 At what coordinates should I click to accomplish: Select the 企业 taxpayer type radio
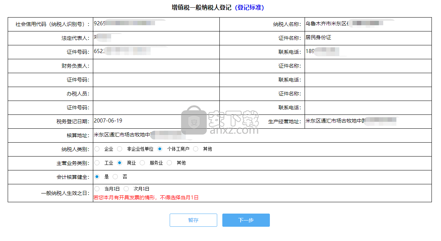tap(97, 149)
